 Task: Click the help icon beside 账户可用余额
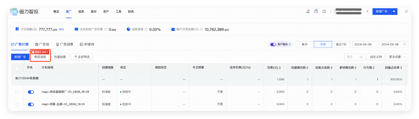click(201, 29)
